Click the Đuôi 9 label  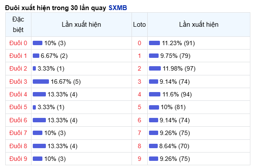coord(18,159)
